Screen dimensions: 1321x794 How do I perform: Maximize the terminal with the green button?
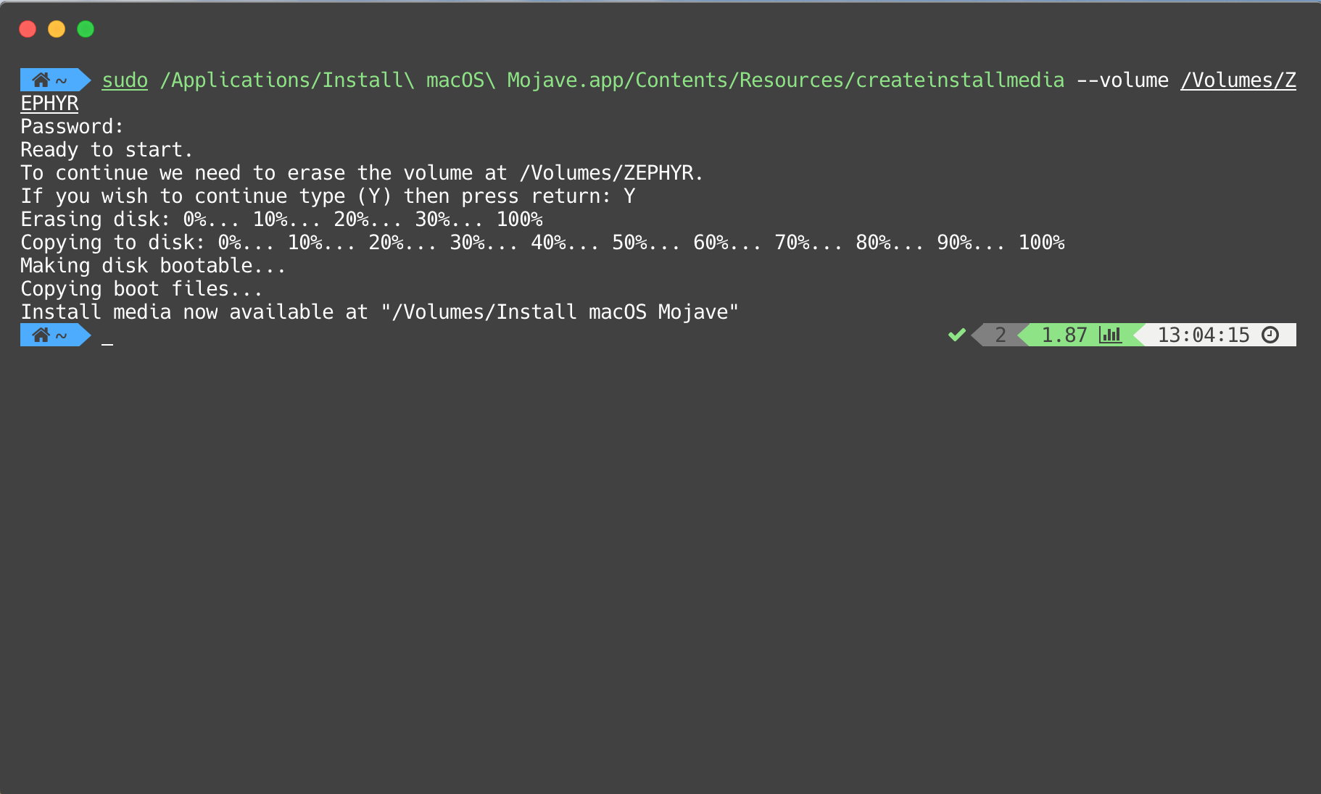86,29
